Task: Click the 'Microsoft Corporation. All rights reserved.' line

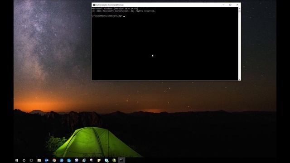Action: click(x=123, y=11)
